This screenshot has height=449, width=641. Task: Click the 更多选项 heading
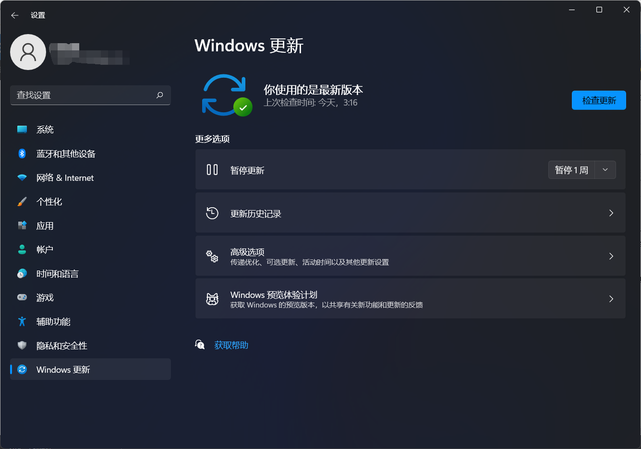tap(212, 139)
